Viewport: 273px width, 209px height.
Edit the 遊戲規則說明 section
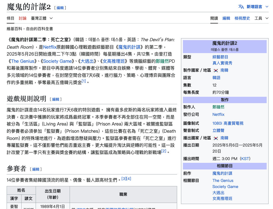[56, 99]
